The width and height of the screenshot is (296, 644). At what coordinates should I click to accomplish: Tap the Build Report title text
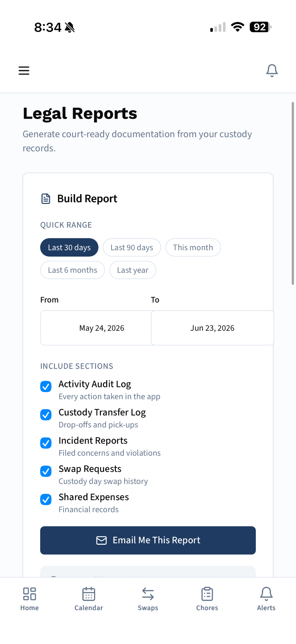87,199
